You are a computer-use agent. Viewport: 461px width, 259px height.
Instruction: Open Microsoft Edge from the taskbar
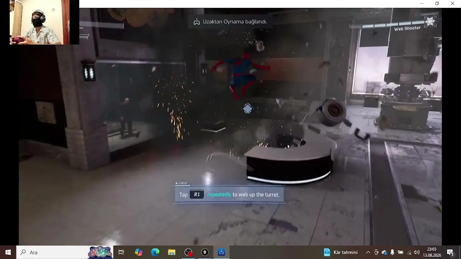155,252
